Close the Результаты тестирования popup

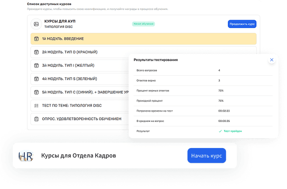coord(272,60)
